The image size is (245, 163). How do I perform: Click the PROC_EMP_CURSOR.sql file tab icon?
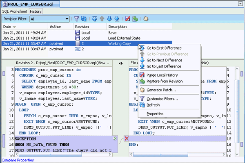point(5,4)
